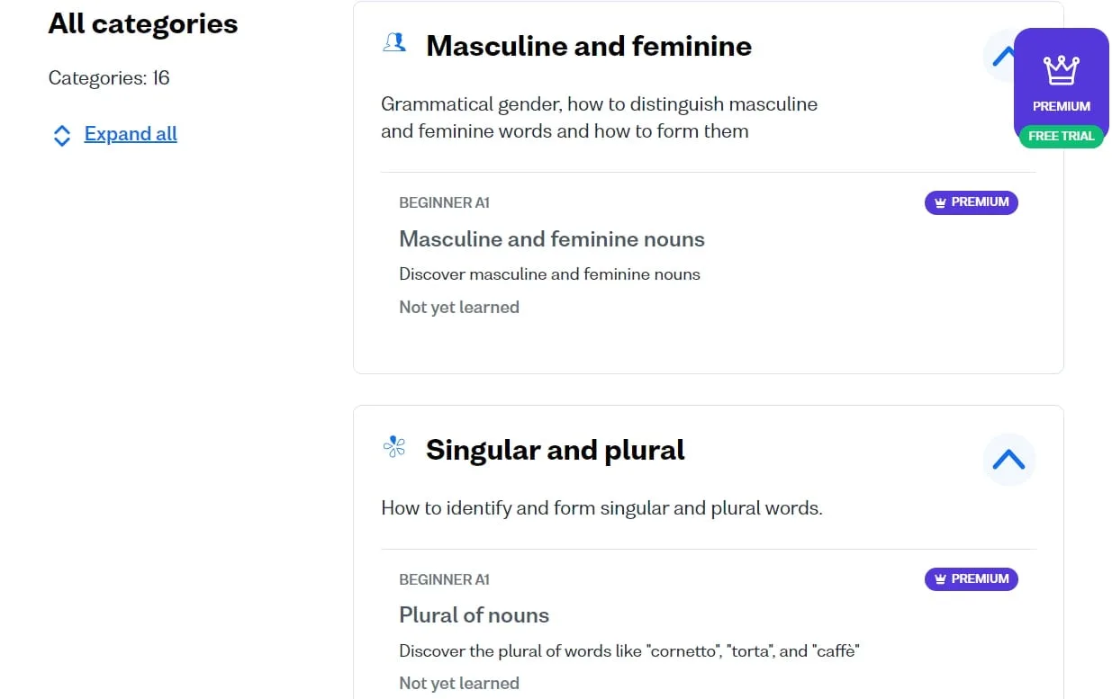Select the Singular and plural heading
The height and width of the screenshot is (699, 1112).
(555, 450)
